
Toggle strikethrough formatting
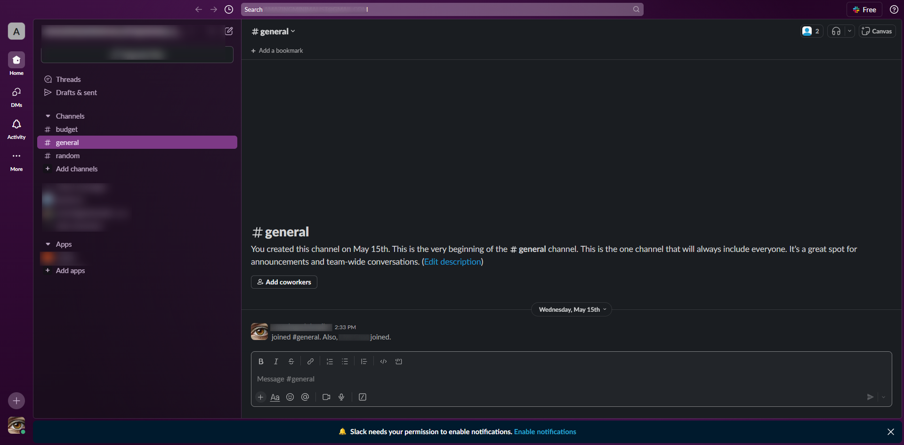(x=291, y=362)
